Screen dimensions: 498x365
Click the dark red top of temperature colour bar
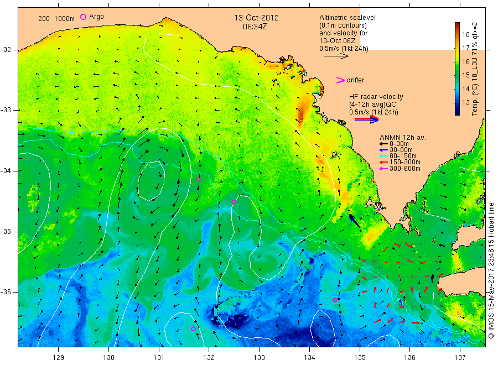(457, 24)
